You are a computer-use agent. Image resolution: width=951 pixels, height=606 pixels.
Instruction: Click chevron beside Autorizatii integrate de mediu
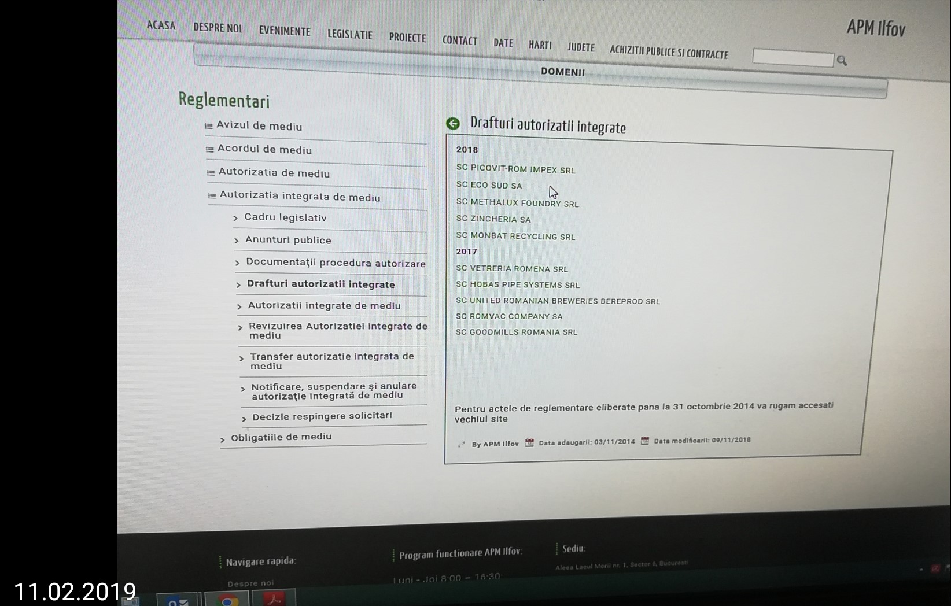click(x=239, y=306)
